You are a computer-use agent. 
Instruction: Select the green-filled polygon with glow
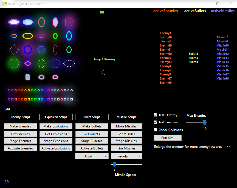click(x=14, y=63)
